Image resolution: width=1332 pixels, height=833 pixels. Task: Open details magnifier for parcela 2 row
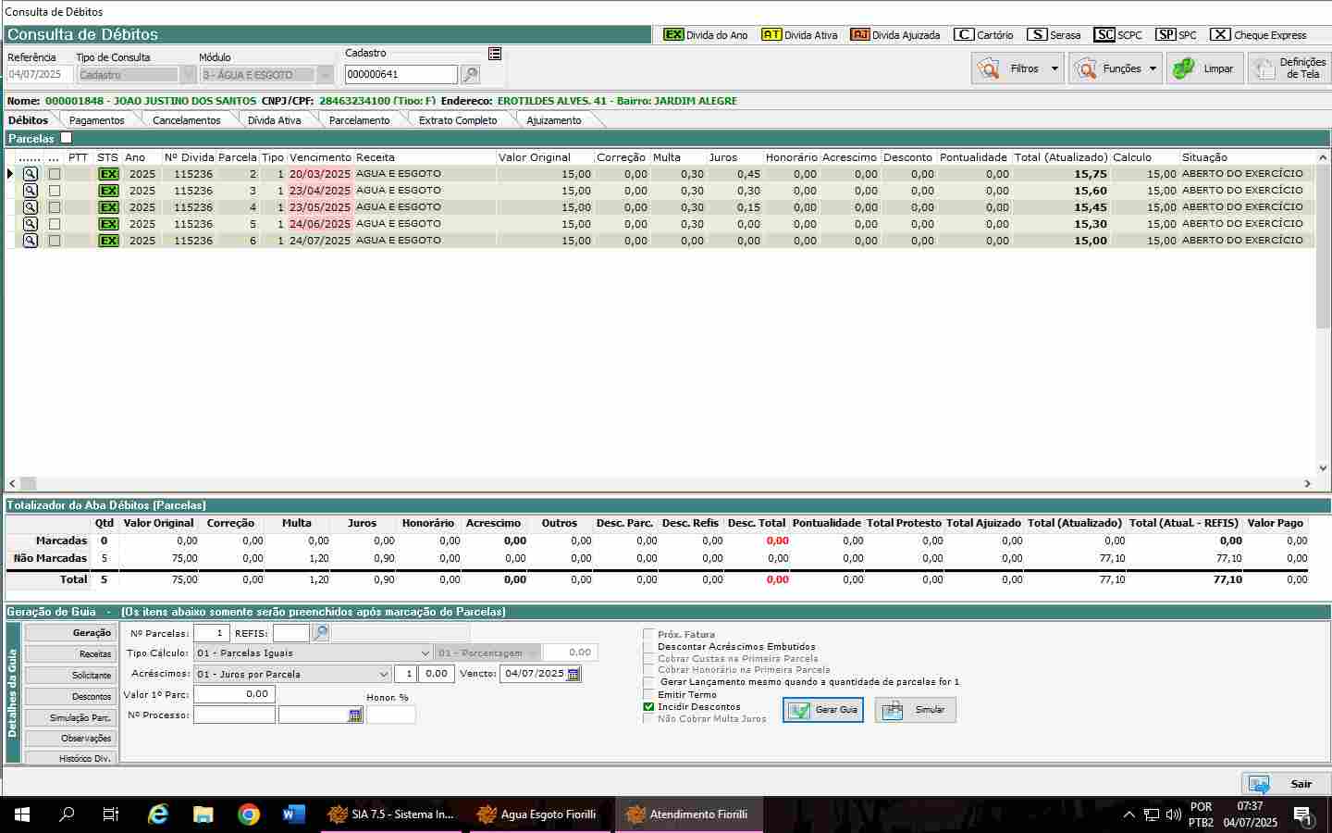click(x=31, y=174)
